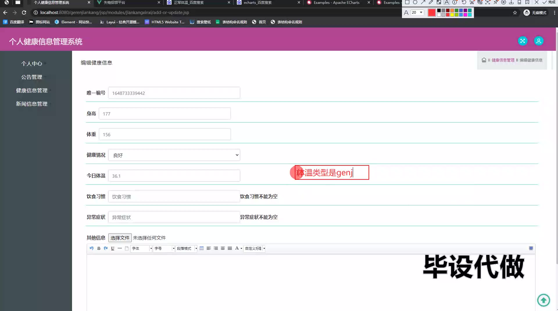Click back-to-top arrow button
The width and height of the screenshot is (558, 311).
tap(543, 300)
